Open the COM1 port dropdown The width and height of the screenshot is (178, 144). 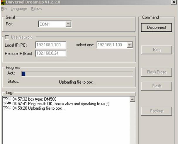68,24
